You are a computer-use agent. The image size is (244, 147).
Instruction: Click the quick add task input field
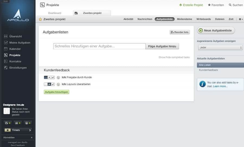[x=99, y=46]
